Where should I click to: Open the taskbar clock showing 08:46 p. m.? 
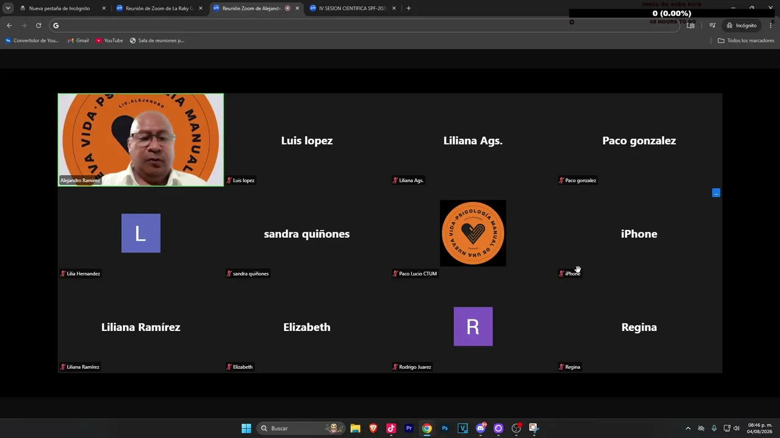tap(760, 428)
